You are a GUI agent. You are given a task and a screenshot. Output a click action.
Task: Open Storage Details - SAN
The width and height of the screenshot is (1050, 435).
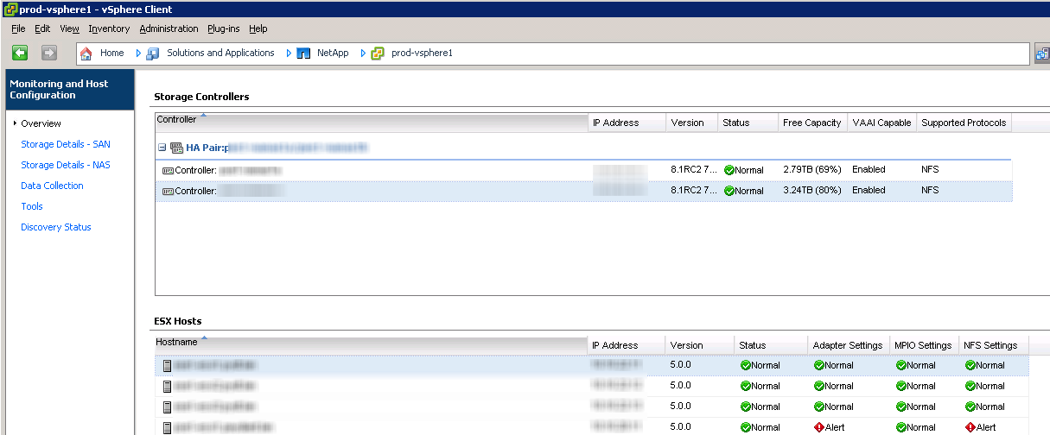point(66,144)
